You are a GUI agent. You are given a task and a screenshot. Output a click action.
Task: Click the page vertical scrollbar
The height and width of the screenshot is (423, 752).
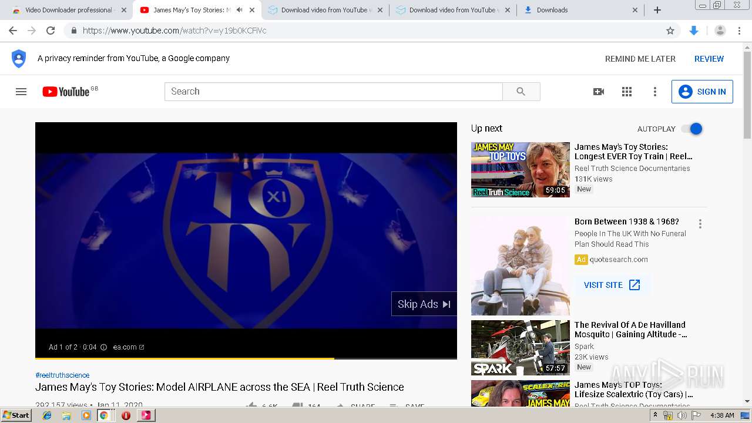click(x=747, y=94)
